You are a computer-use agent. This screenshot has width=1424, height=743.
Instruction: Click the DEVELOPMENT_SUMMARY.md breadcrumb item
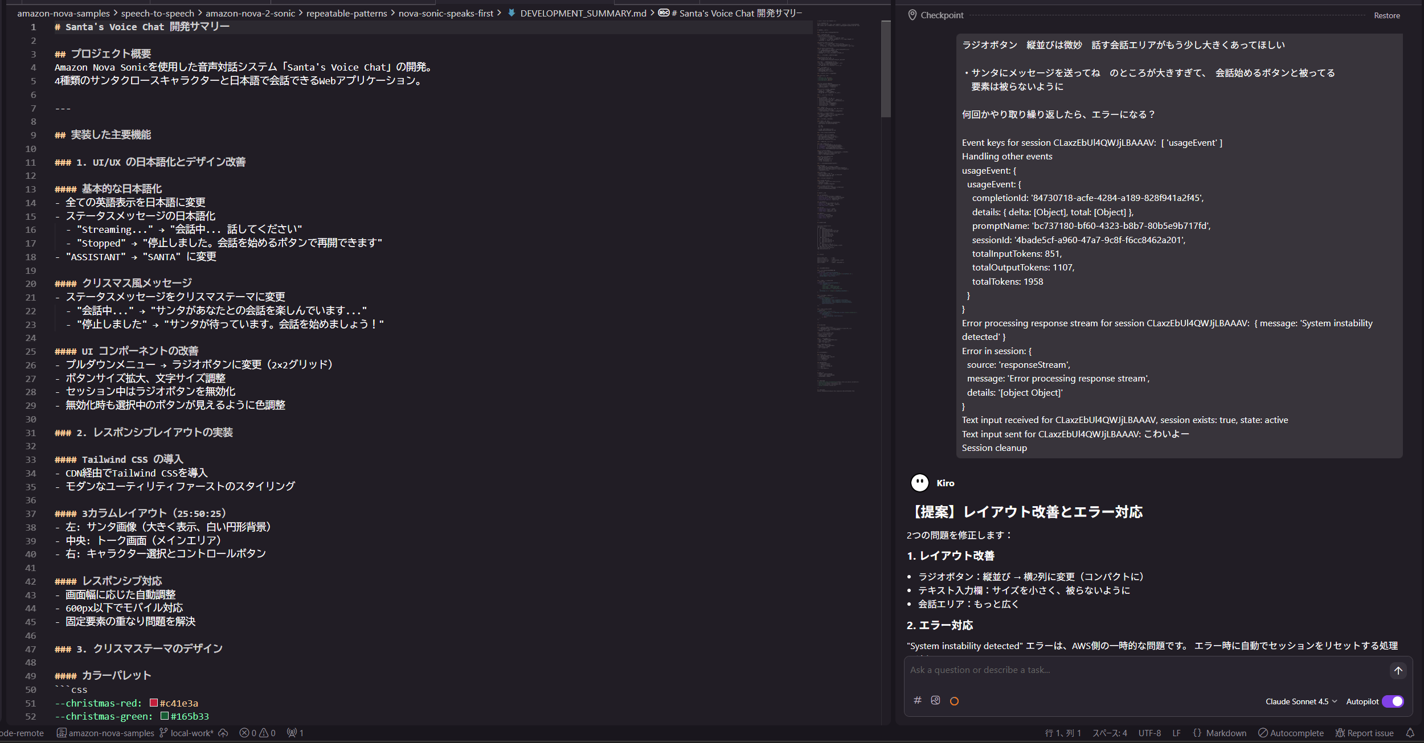pyautogui.click(x=583, y=13)
